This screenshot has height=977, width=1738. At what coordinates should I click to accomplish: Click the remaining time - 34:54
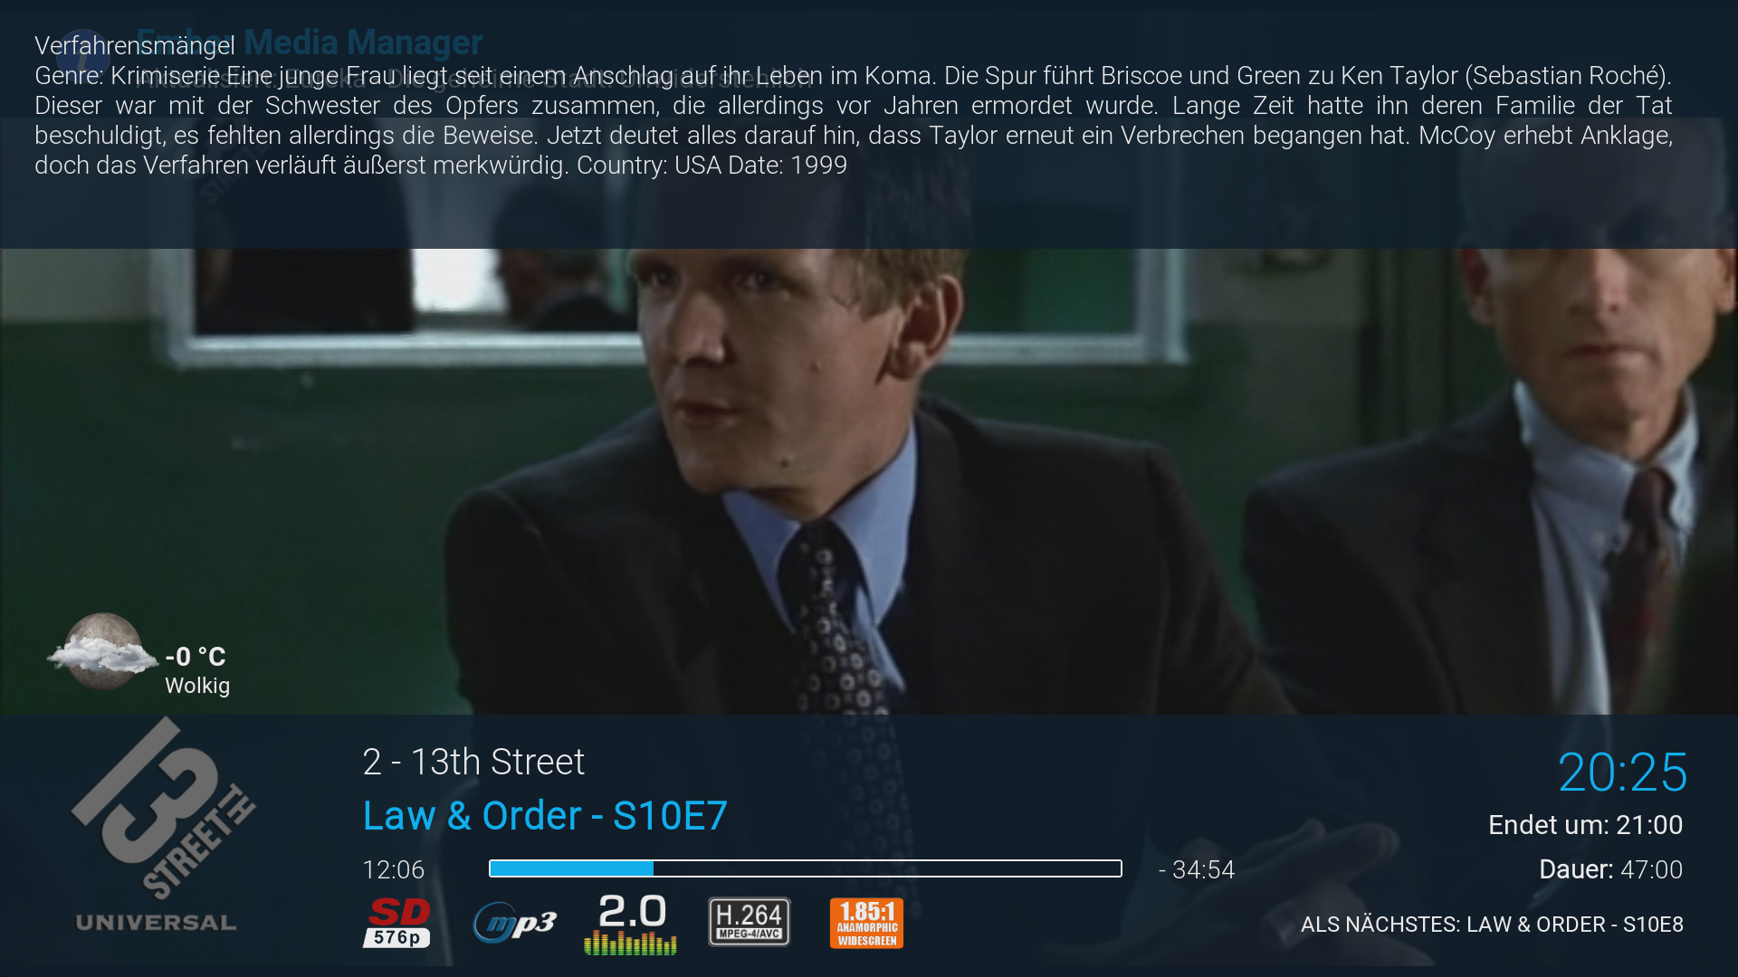click(1197, 869)
